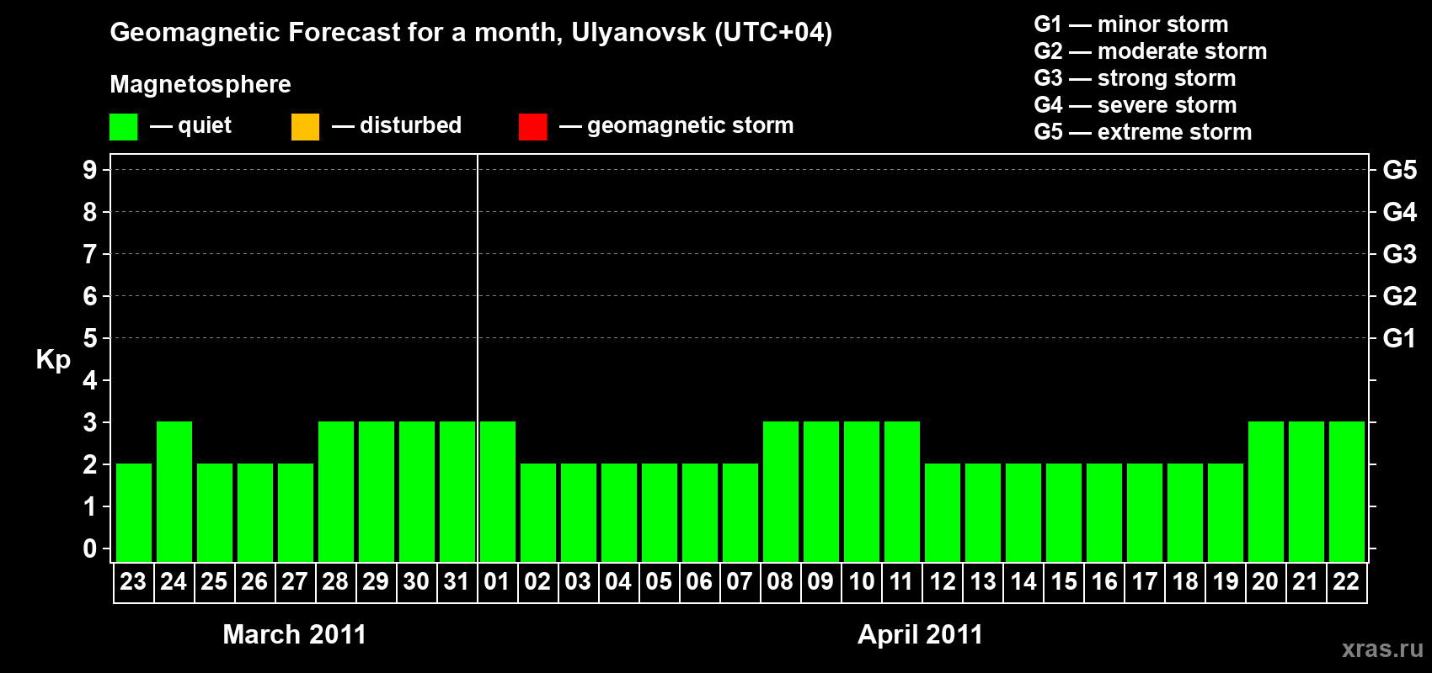
Task: Click Kp axis value 5
Action: click(x=90, y=338)
